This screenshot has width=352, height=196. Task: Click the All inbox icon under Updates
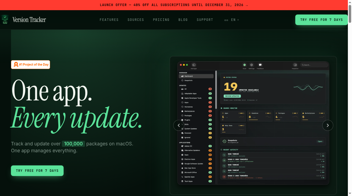[x=182, y=89]
